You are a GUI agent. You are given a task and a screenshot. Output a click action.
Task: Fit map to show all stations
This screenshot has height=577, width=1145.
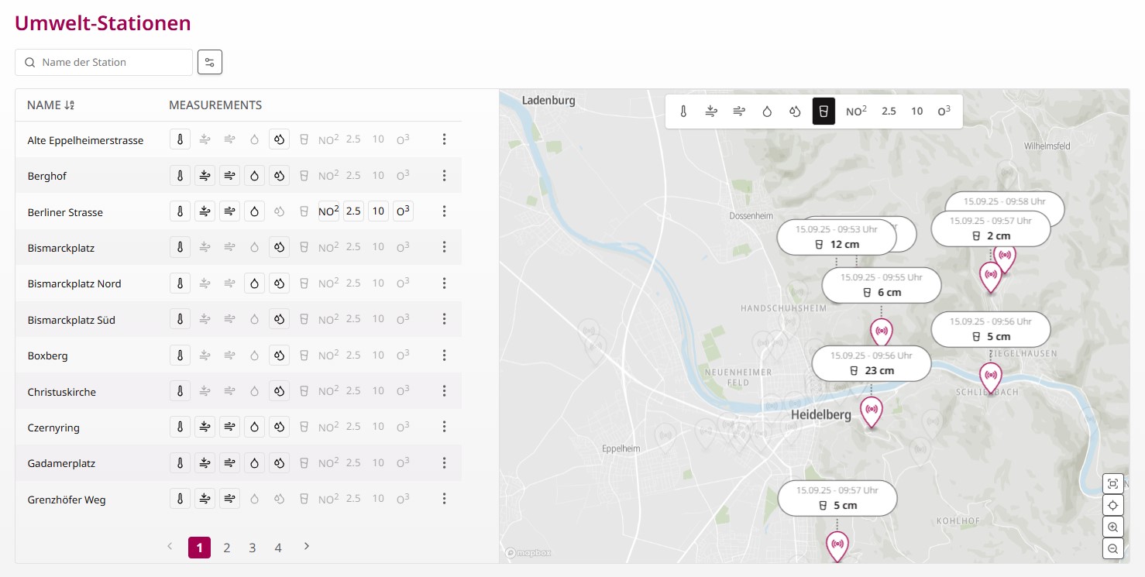point(1112,484)
